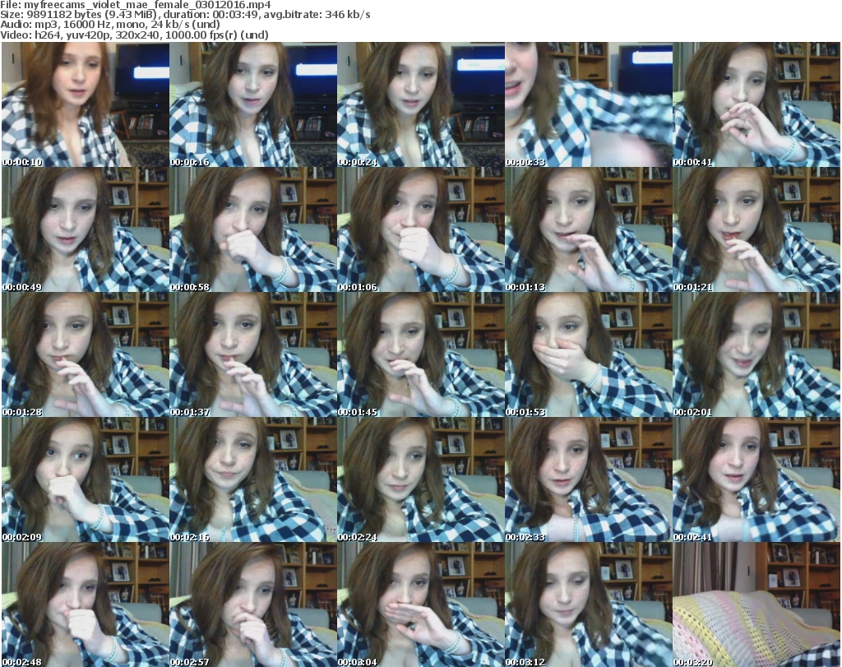Open the thumbnail stamped 00:00:49
This screenshot has width=842, height=667.
coord(86,229)
